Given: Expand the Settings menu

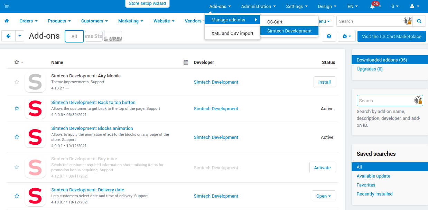Looking at the screenshot, I should 297,6.
